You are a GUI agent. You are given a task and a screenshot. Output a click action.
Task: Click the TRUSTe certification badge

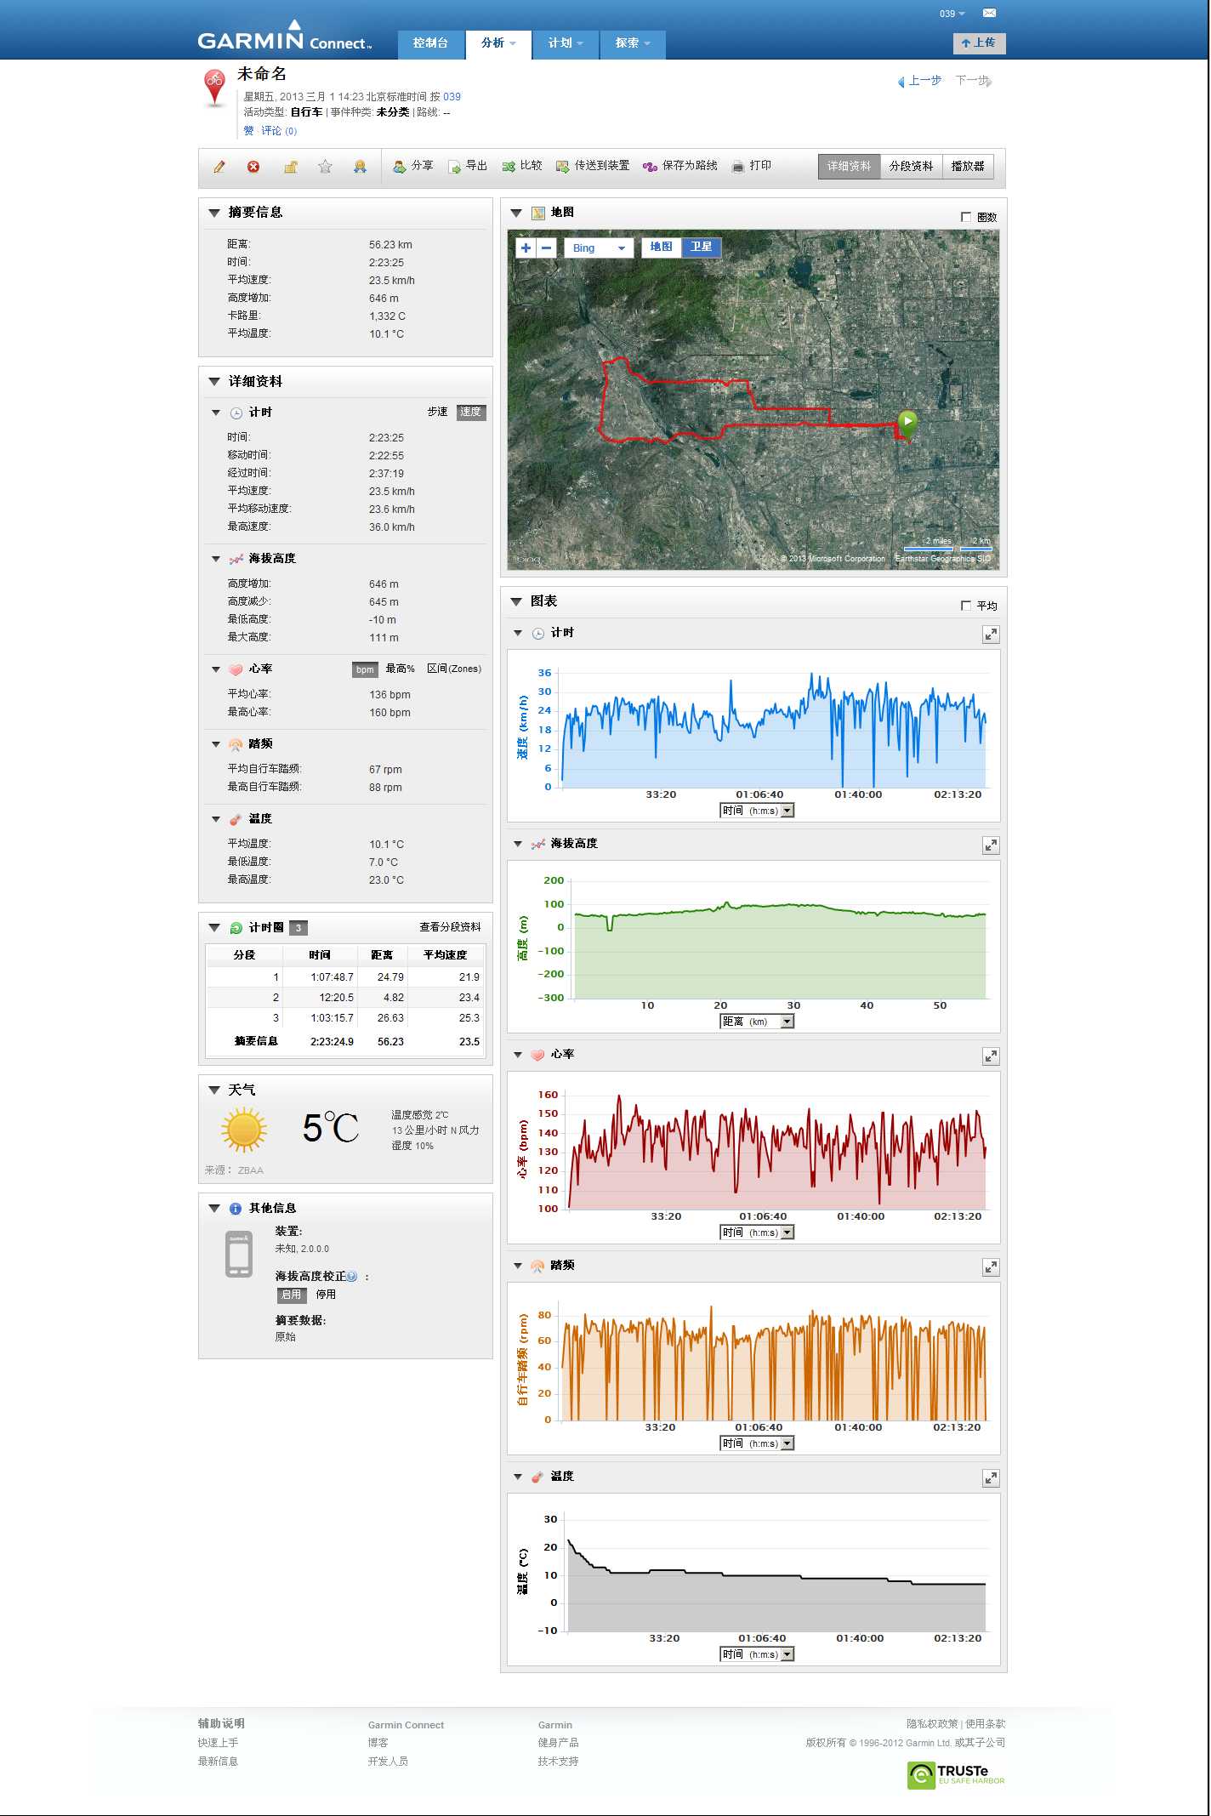(957, 1774)
